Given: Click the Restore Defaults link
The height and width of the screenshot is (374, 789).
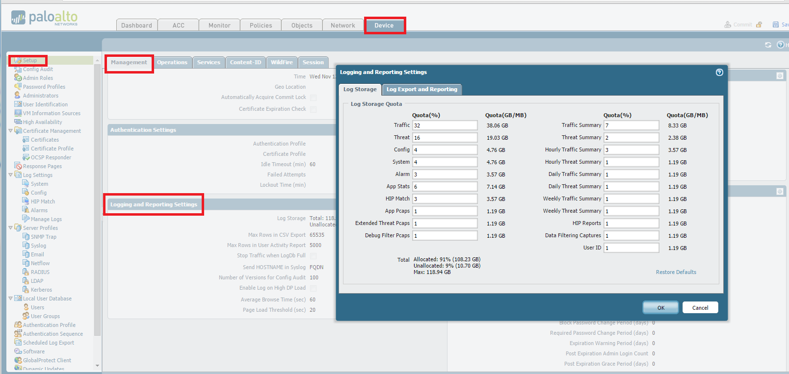Looking at the screenshot, I should [x=676, y=272].
